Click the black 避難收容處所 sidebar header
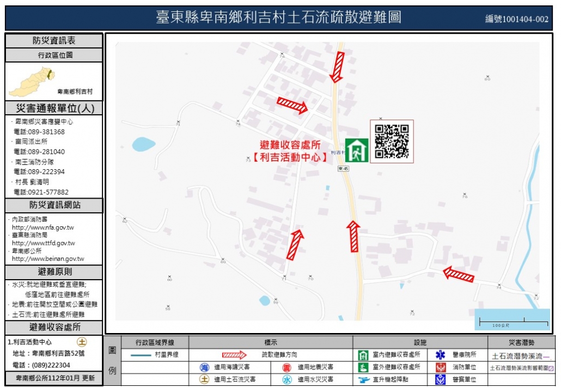The width and height of the screenshot is (561, 388). [54, 327]
